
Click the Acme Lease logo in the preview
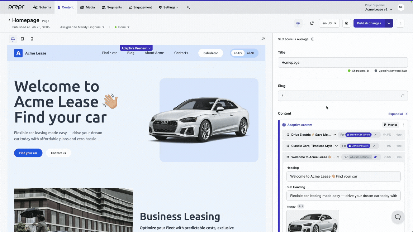click(18, 53)
